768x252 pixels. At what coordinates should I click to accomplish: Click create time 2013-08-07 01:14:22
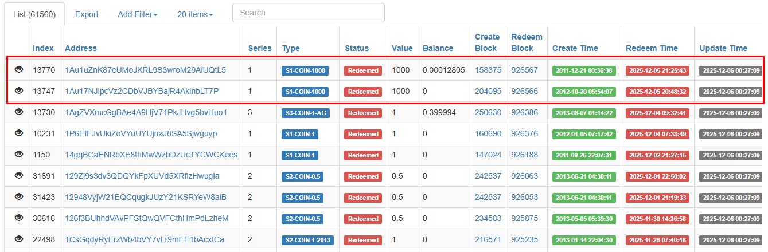(584, 113)
